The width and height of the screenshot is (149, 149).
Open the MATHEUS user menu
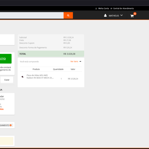pos(114,16)
